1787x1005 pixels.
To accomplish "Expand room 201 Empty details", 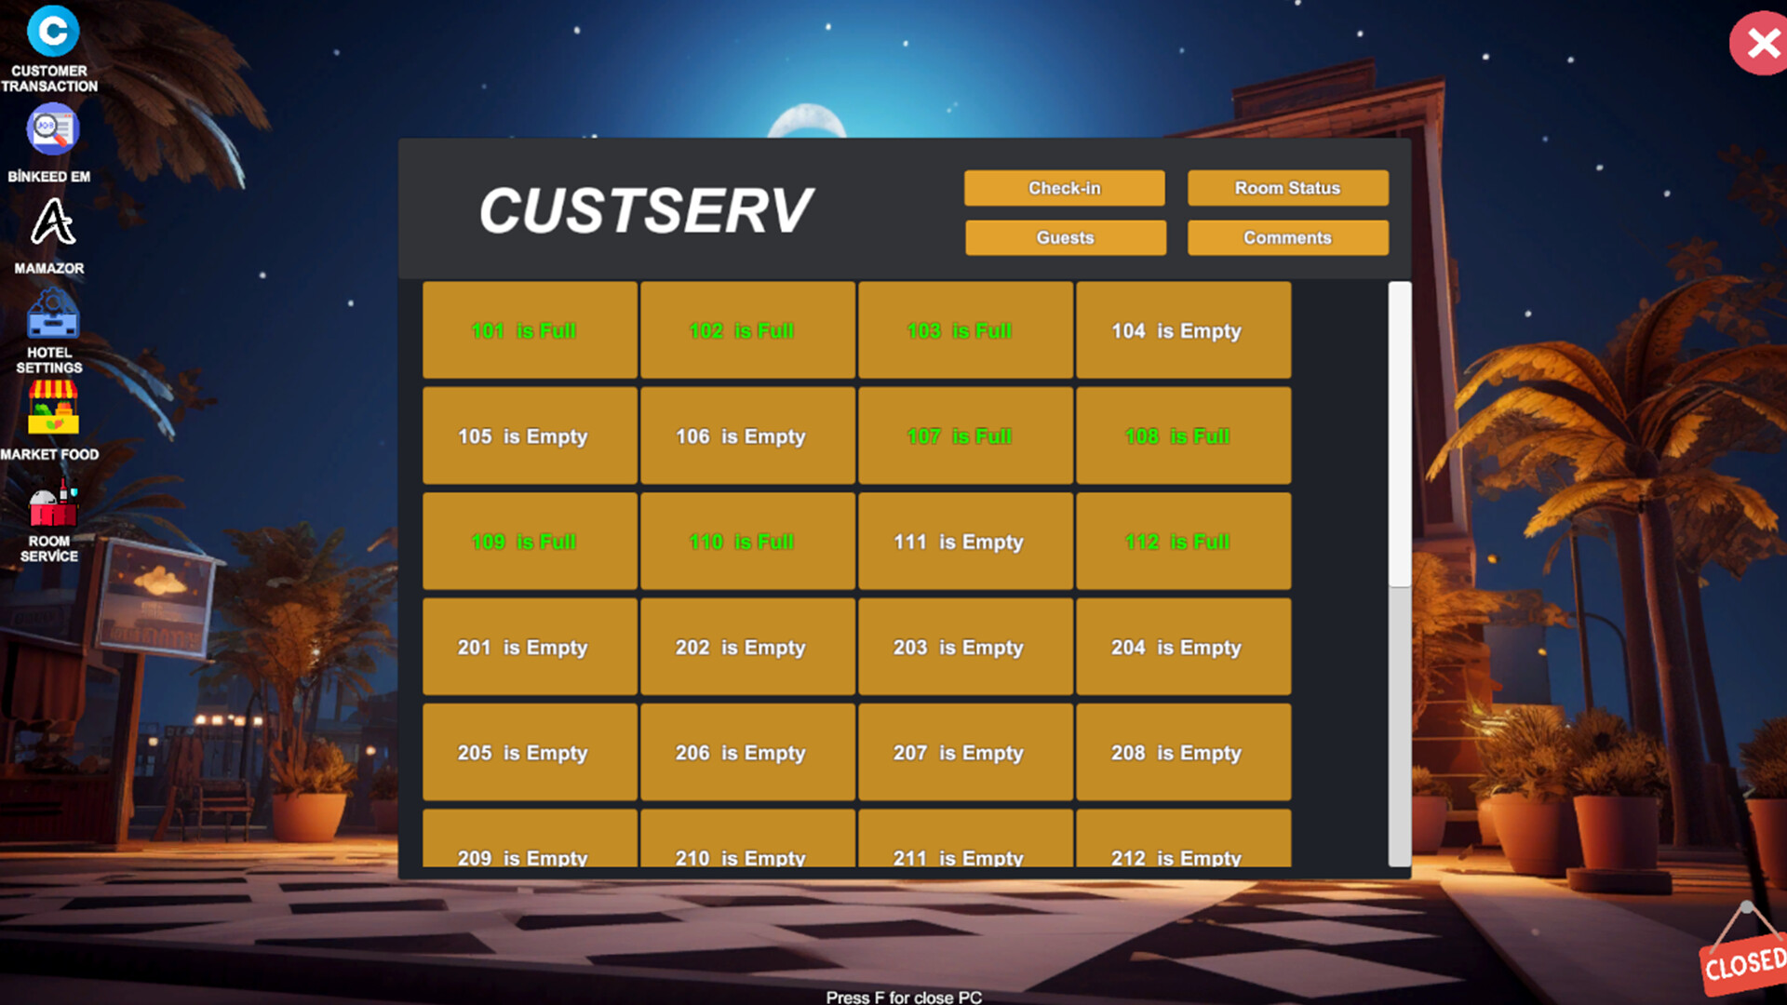I will 523,647.
